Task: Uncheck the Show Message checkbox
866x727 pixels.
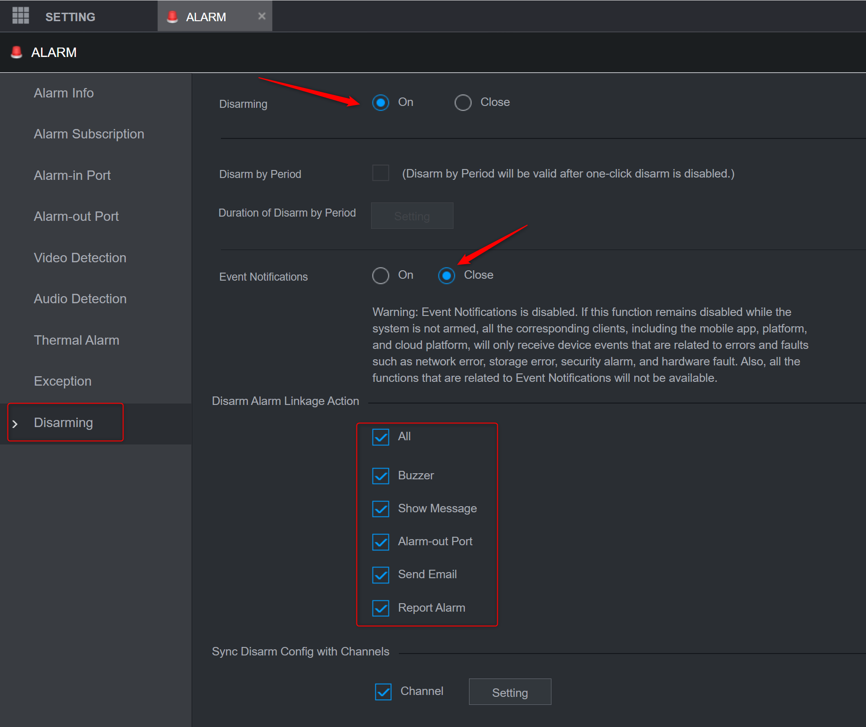Action: pos(380,509)
